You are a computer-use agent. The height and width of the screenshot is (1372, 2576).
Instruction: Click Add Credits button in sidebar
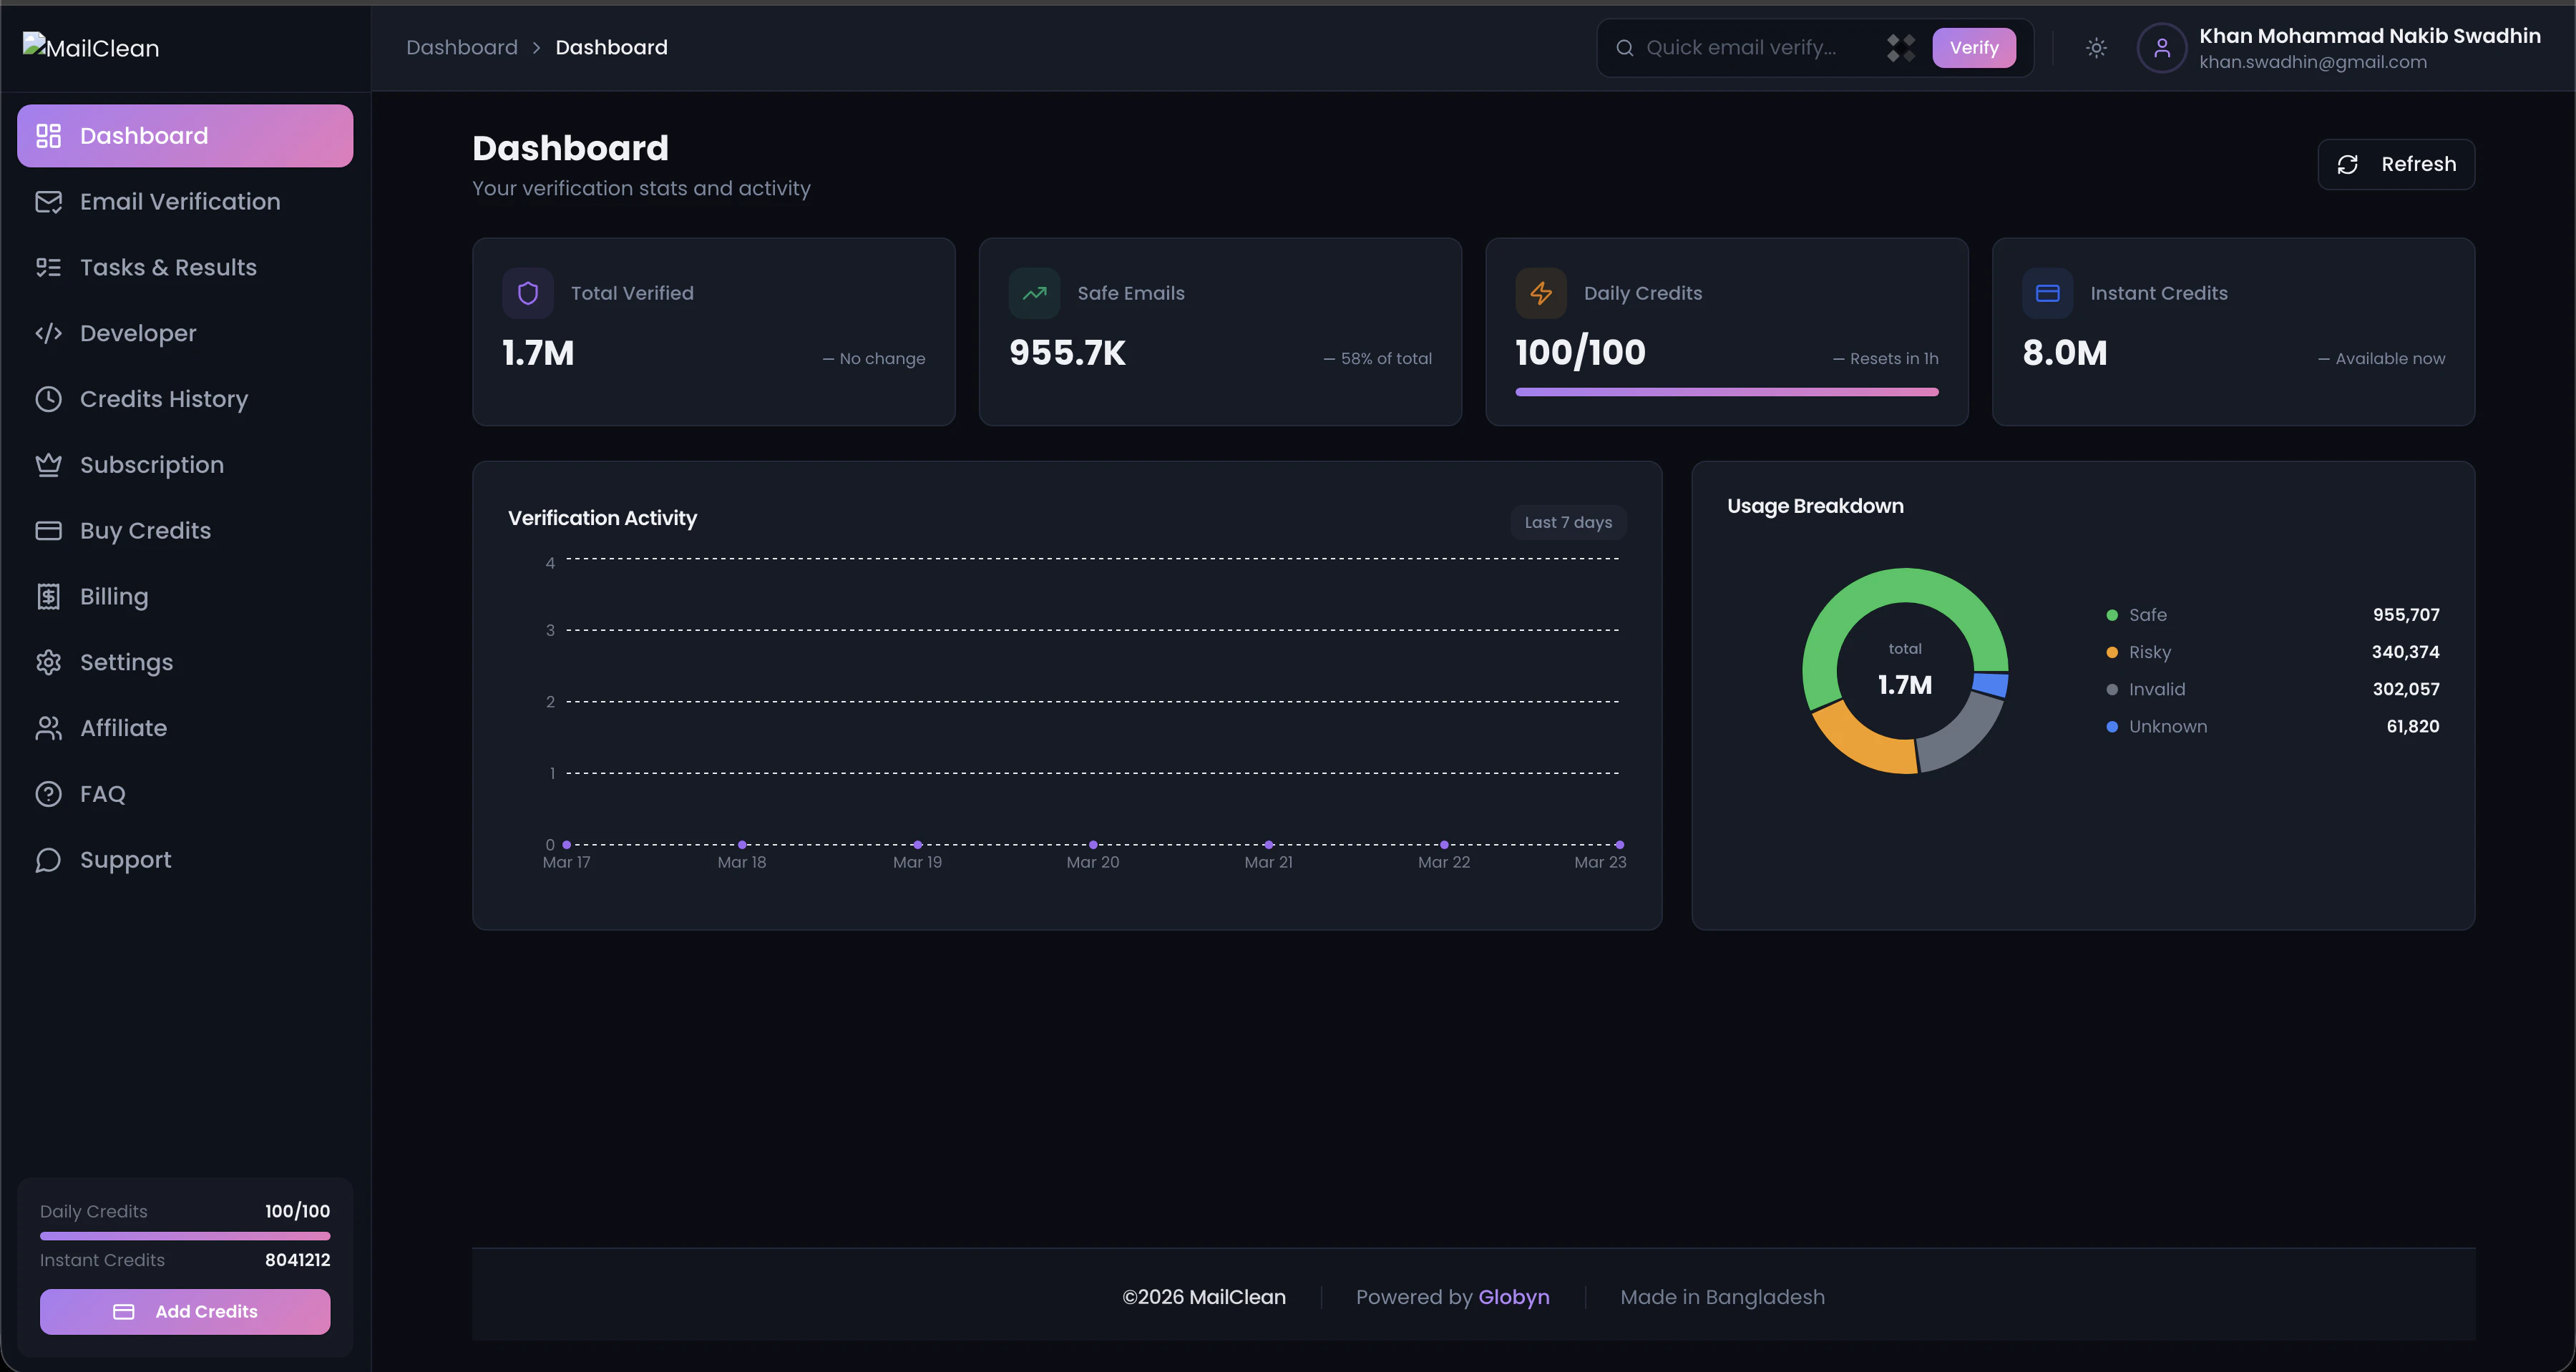[185, 1311]
